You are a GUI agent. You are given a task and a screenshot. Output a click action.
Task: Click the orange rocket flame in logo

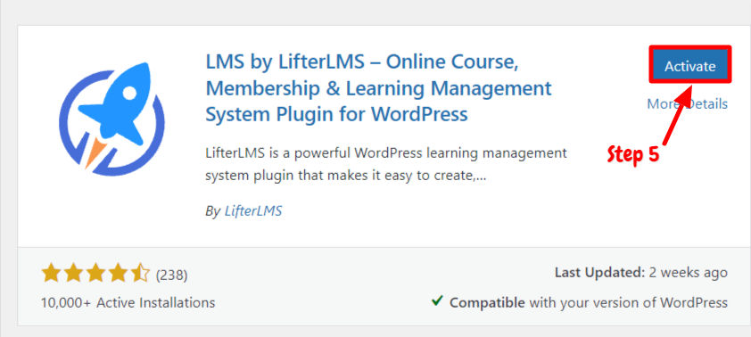click(x=94, y=153)
